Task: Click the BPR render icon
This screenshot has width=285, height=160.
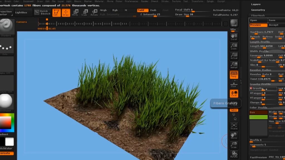Action: pyautogui.click(x=234, y=23)
